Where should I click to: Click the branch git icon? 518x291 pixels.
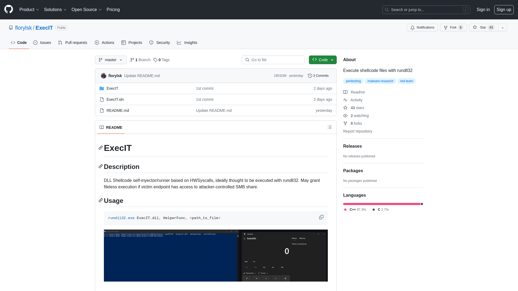click(x=132, y=60)
